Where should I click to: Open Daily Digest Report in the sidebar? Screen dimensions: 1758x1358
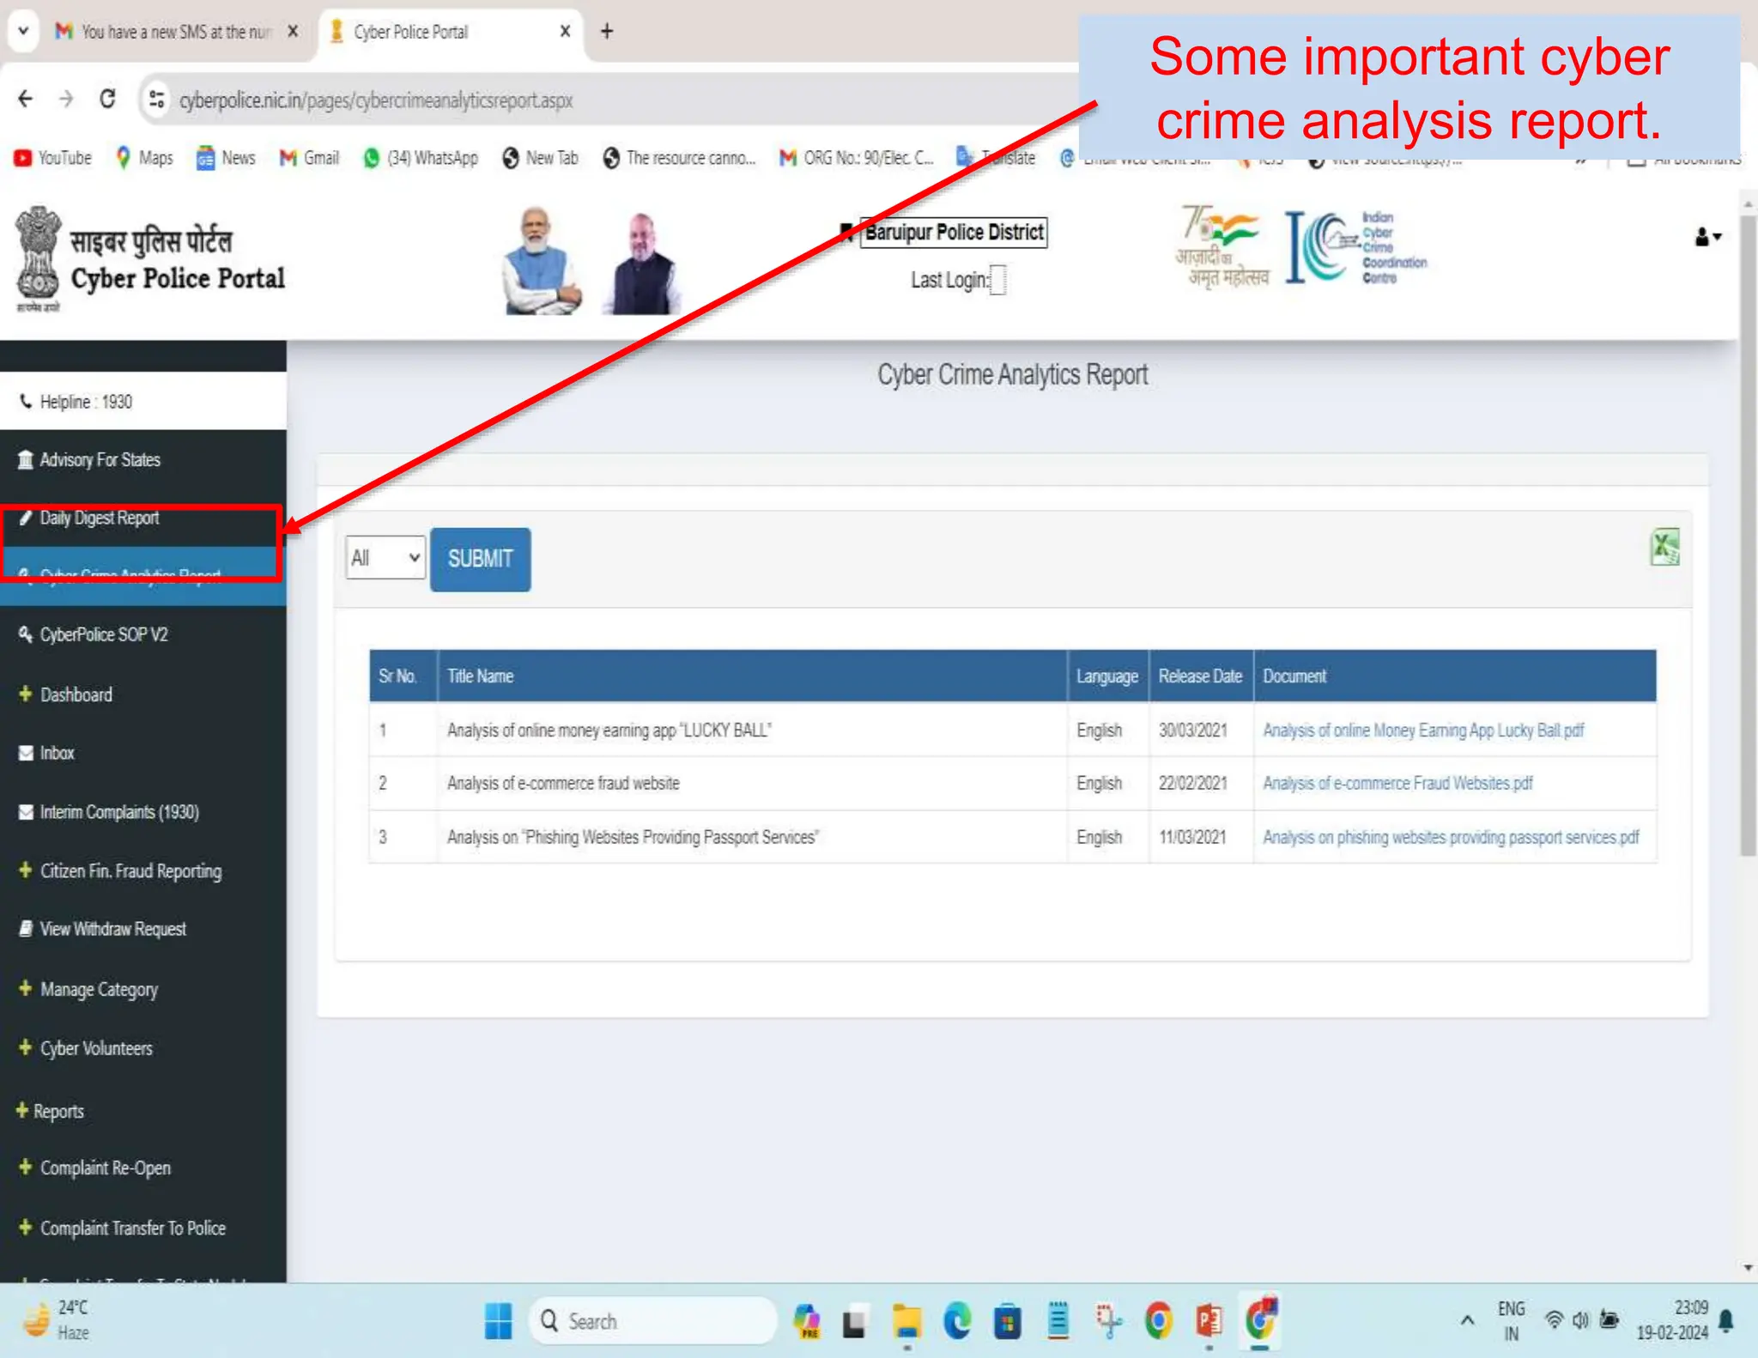pos(99,518)
